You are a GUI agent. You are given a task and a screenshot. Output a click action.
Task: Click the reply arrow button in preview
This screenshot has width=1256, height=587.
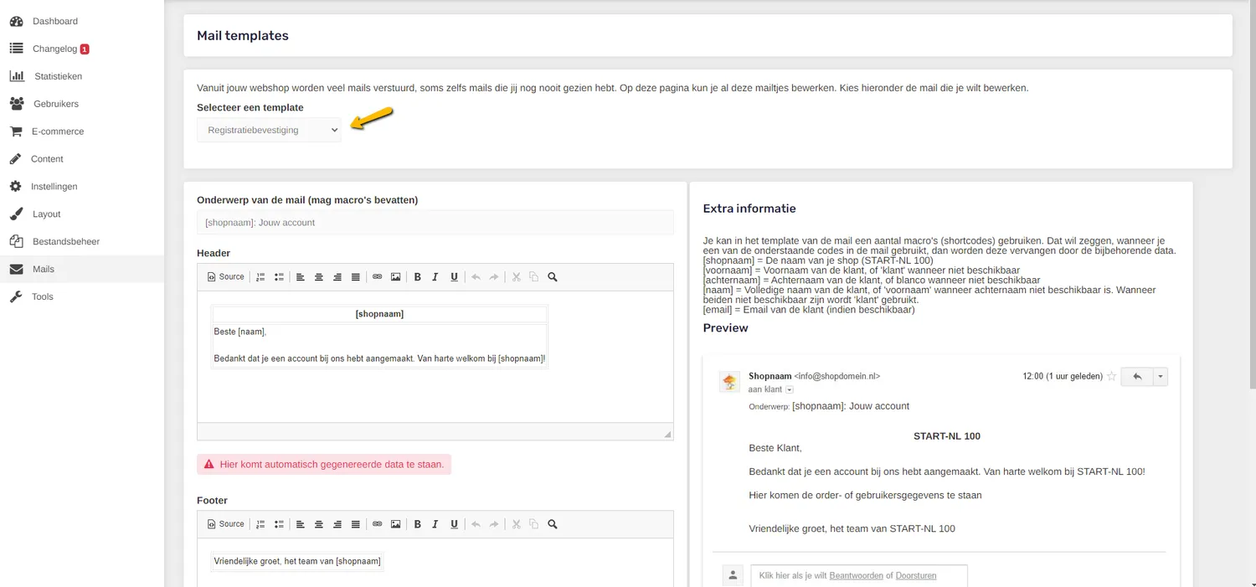[1137, 377]
